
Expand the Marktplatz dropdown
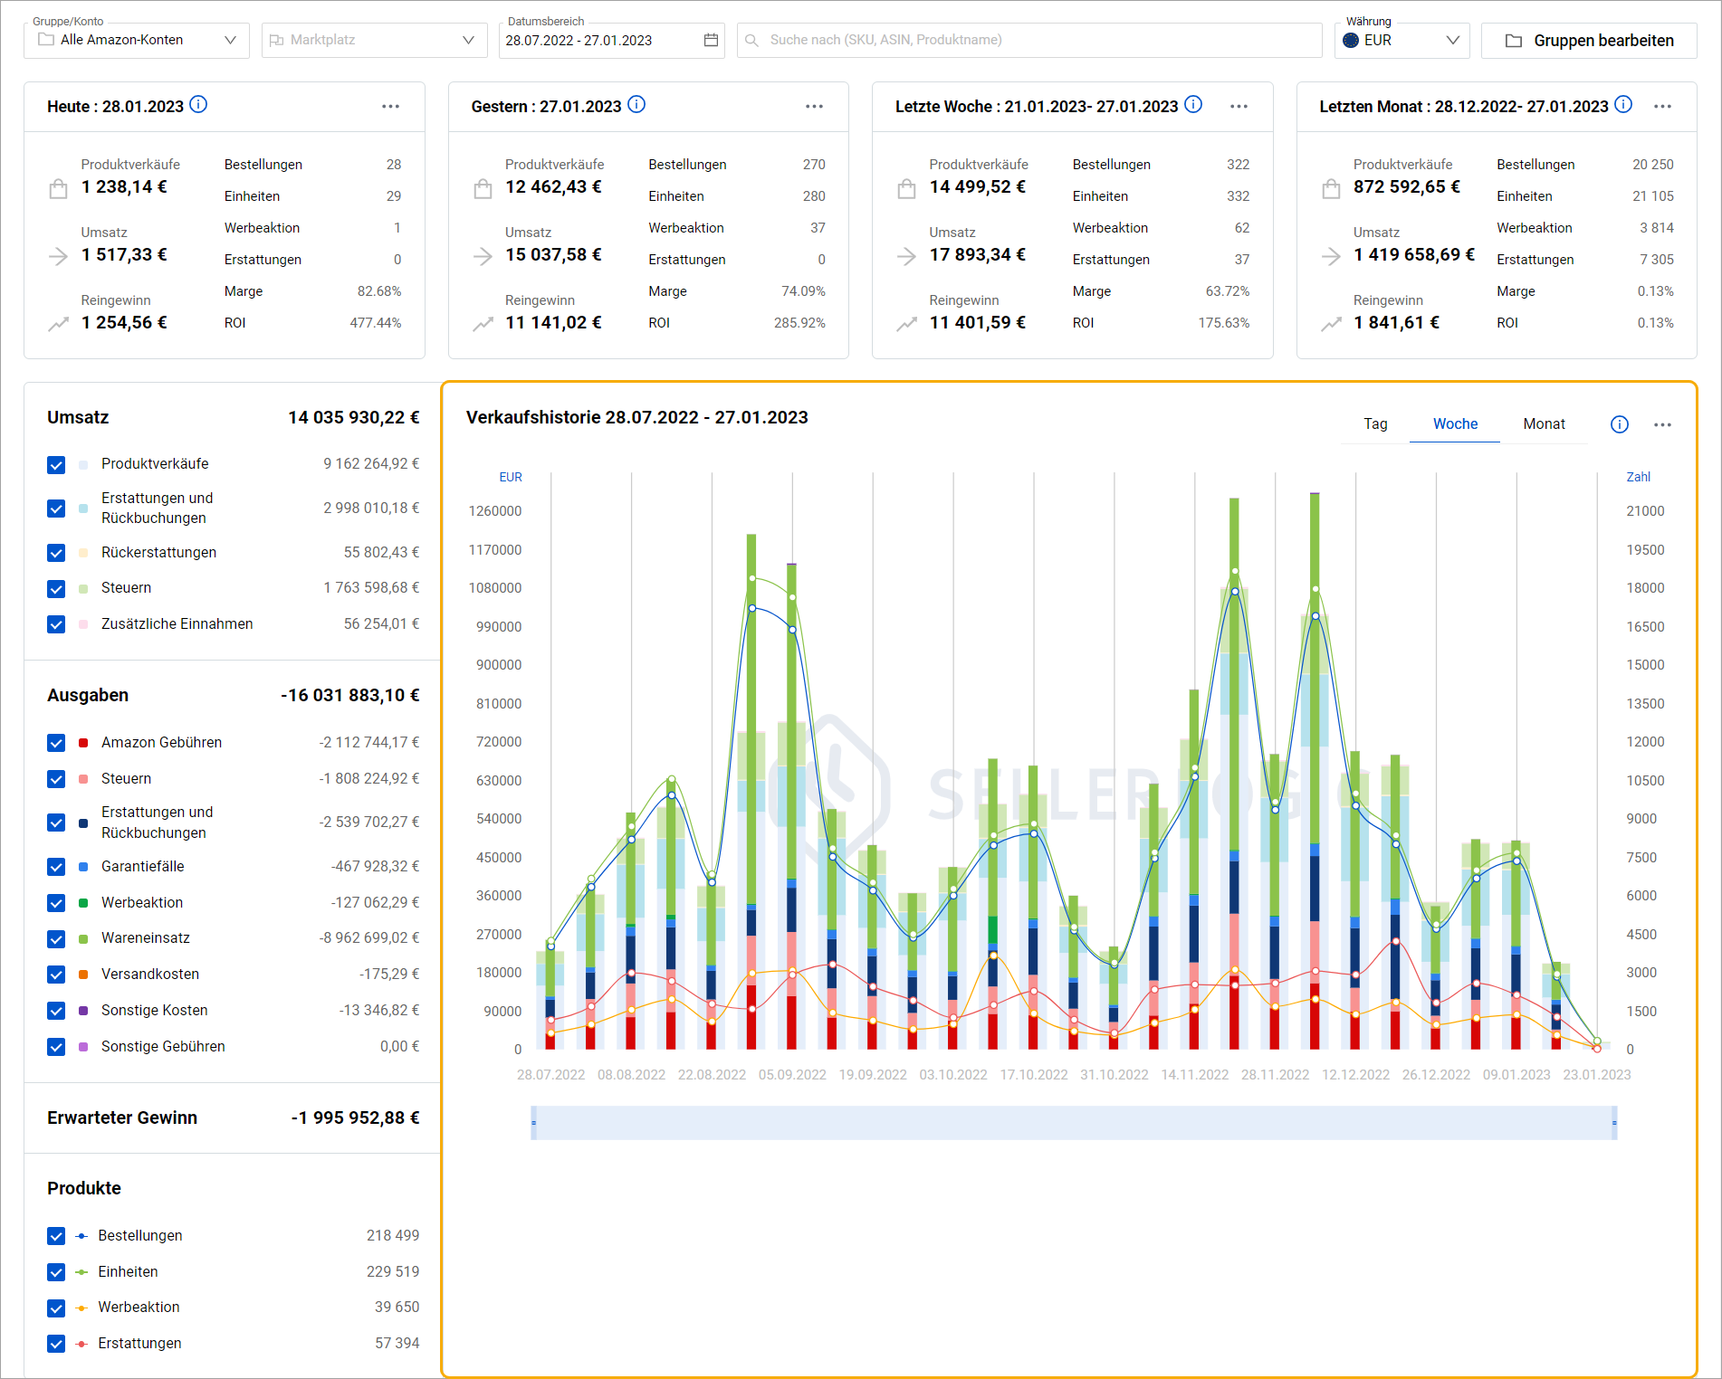pyautogui.click(x=374, y=41)
